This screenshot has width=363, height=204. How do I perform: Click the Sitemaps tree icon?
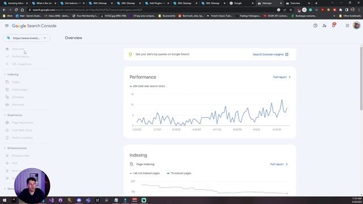7,97
